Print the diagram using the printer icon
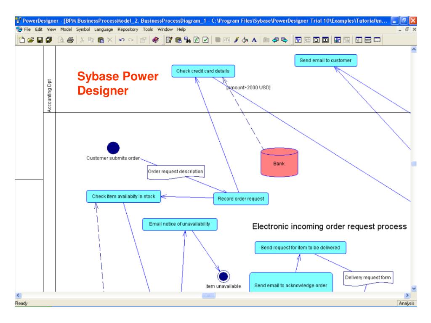This screenshot has width=431, height=323. [x=70, y=40]
